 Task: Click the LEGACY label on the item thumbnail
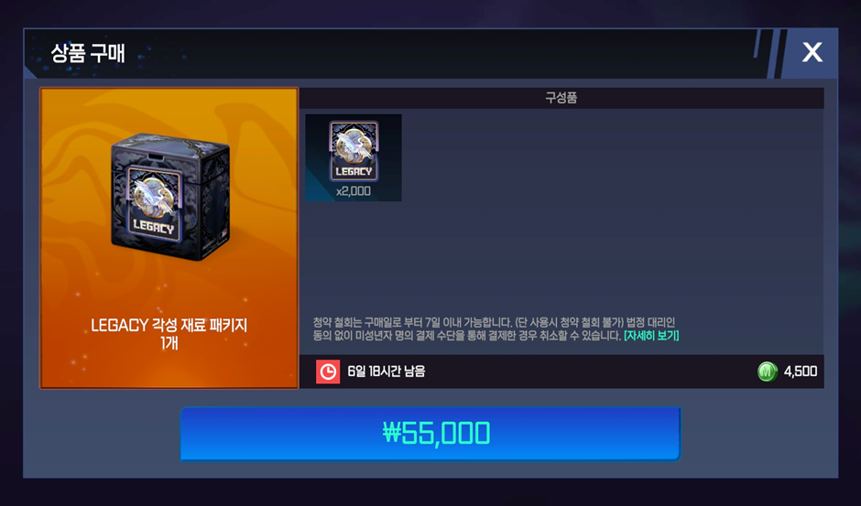point(354,172)
